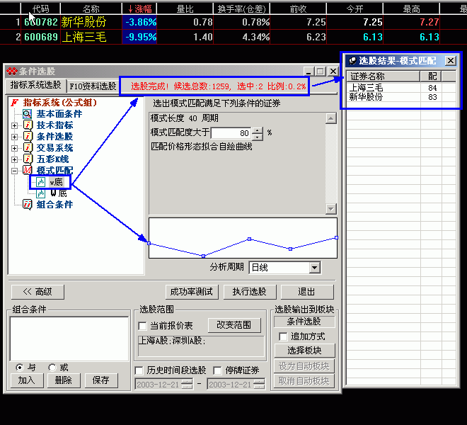
Task: Click the 组合条件 tree icon
Action: click(28, 205)
